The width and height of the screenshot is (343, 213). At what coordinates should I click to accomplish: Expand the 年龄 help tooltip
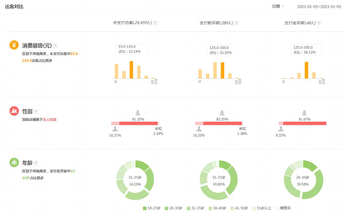point(36,162)
